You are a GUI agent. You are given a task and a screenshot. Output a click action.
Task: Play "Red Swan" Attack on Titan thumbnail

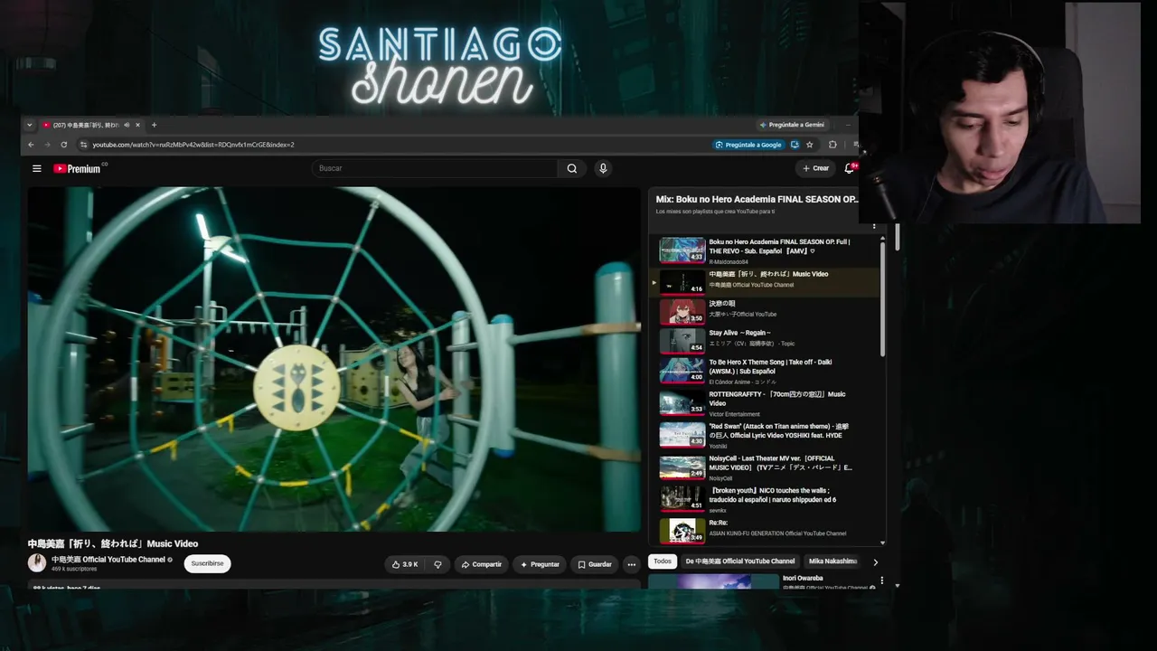(x=682, y=435)
